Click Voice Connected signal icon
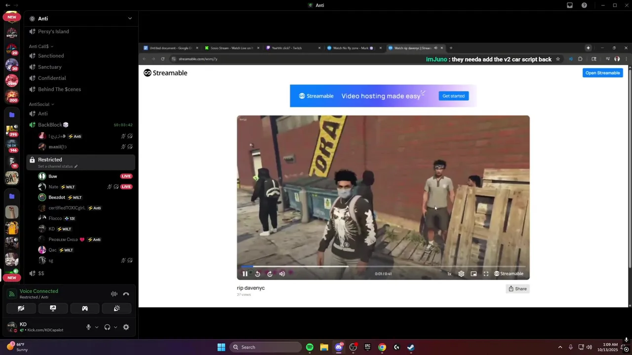The image size is (632, 355). 11,294
